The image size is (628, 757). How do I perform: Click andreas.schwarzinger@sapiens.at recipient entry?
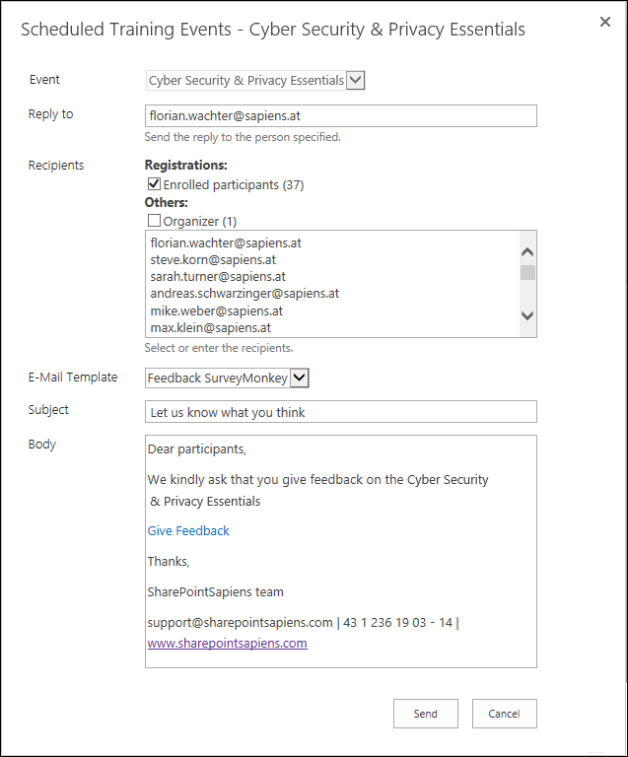[244, 293]
